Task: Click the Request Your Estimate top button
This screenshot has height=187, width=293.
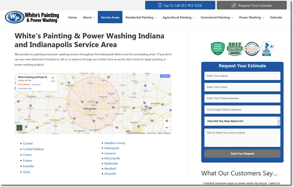Action: click(252, 5)
